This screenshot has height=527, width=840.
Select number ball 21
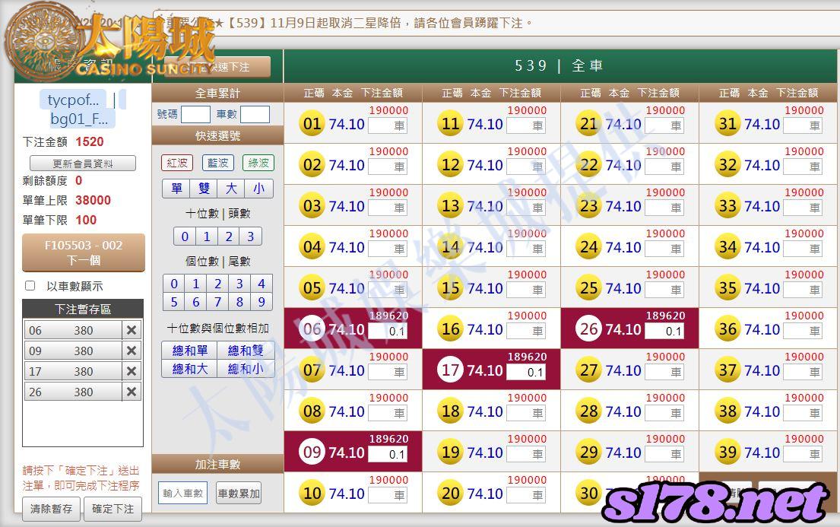pos(588,124)
